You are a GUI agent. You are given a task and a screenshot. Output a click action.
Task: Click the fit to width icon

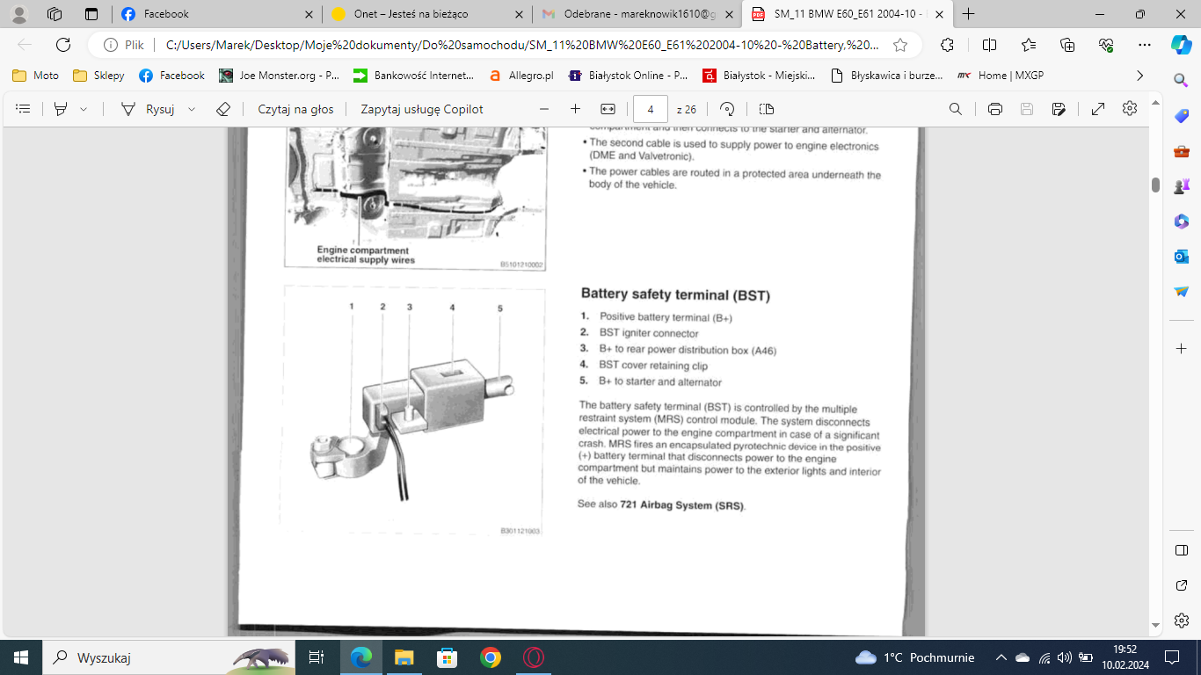(608, 109)
